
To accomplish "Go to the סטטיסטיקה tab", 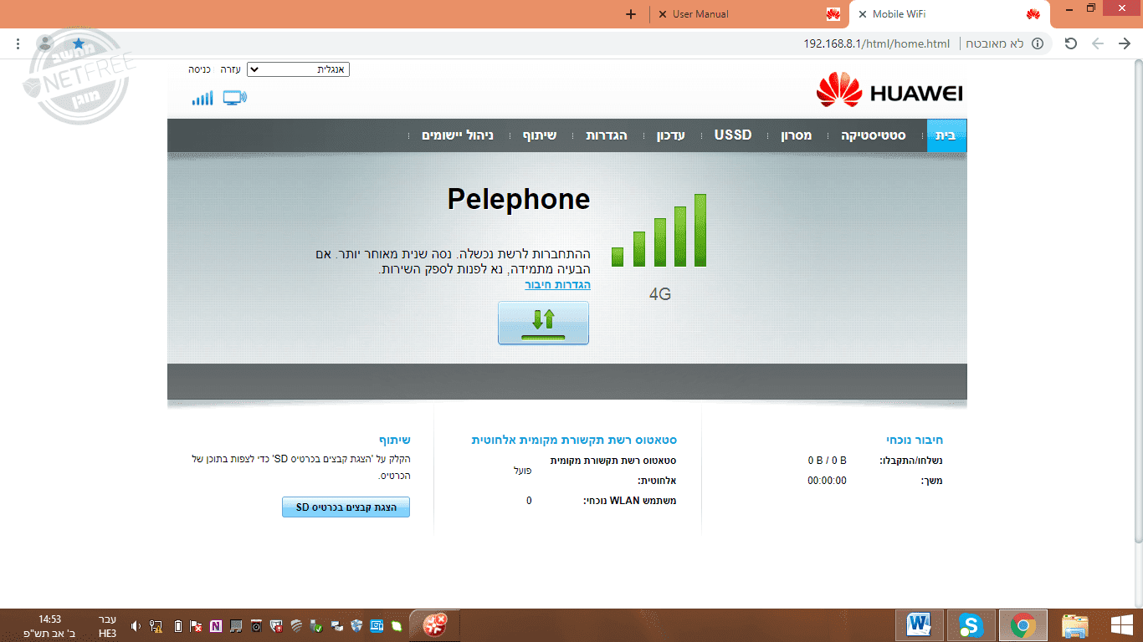I will [874, 135].
